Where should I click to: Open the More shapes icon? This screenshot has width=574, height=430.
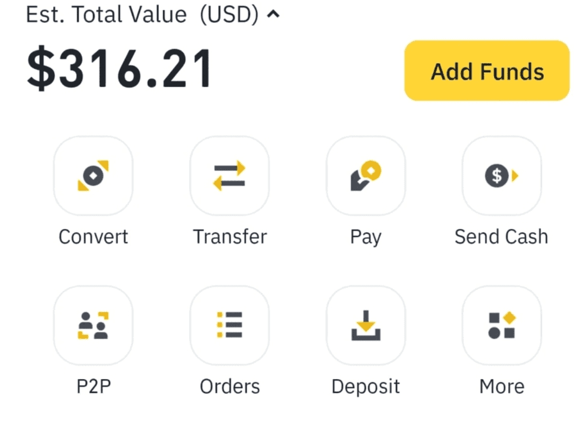tap(502, 325)
